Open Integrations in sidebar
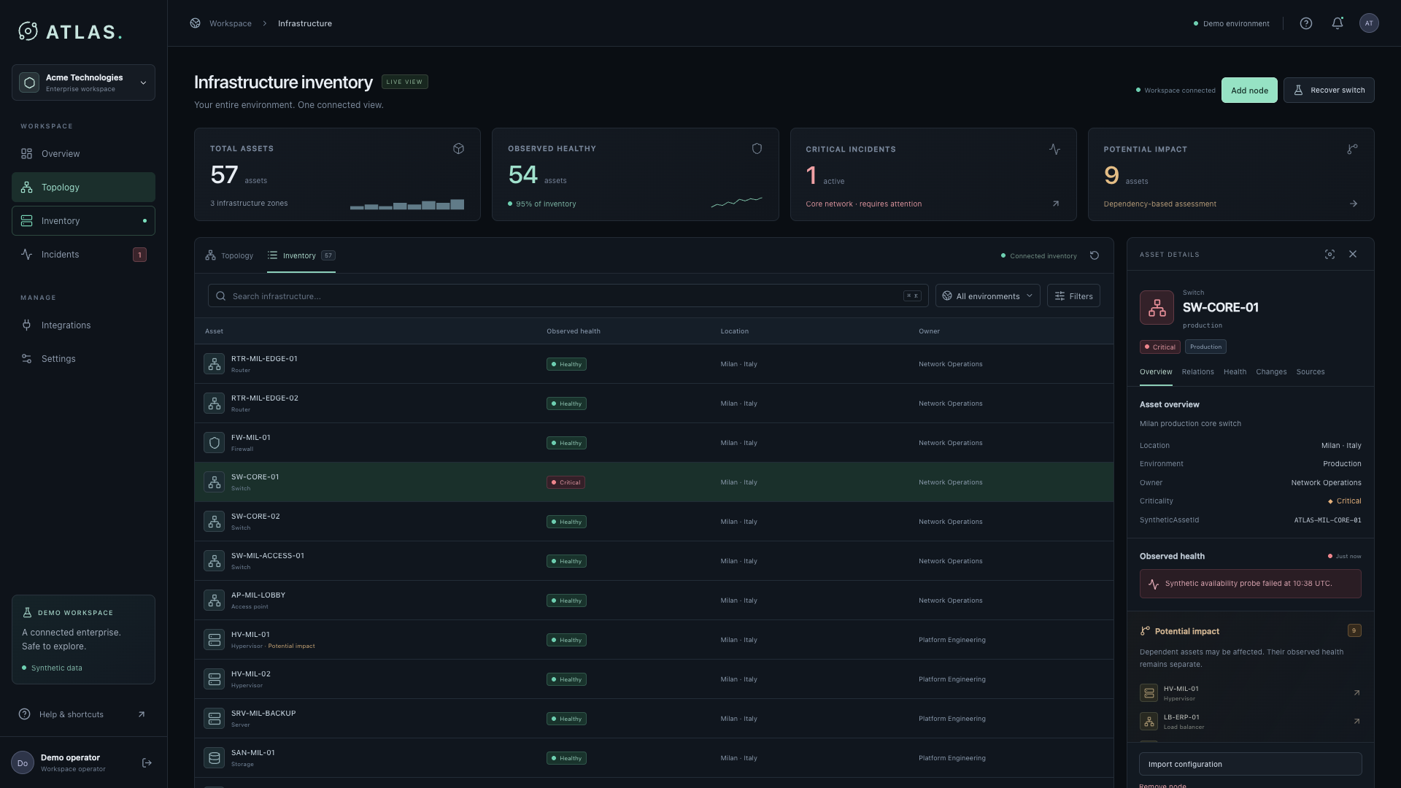This screenshot has width=1401, height=788. [83, 325]
